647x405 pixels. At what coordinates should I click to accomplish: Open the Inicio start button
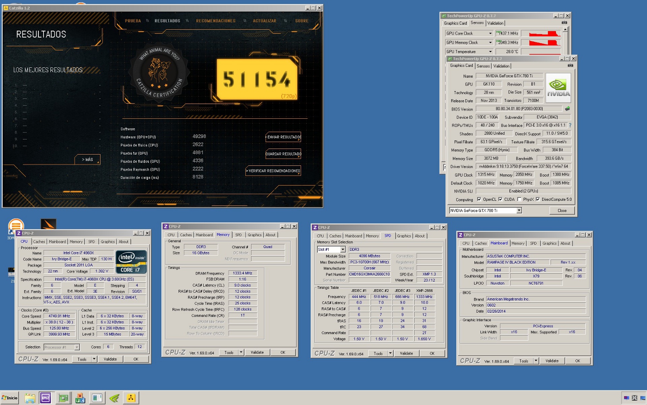tap(9, 398)
